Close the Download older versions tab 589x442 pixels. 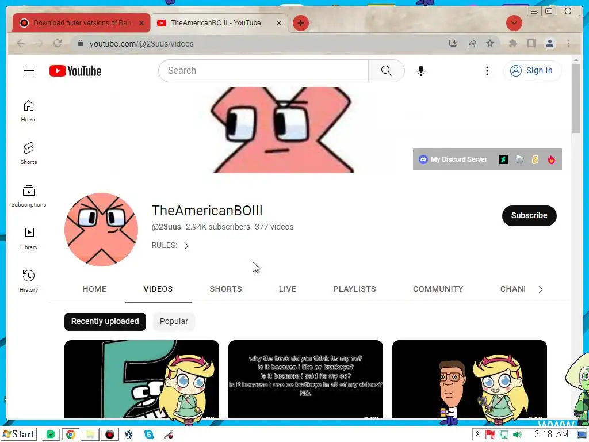(141, 23)
